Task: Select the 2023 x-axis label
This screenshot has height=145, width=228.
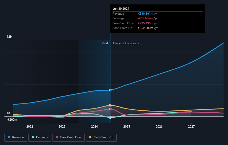Action: point(62,126)
